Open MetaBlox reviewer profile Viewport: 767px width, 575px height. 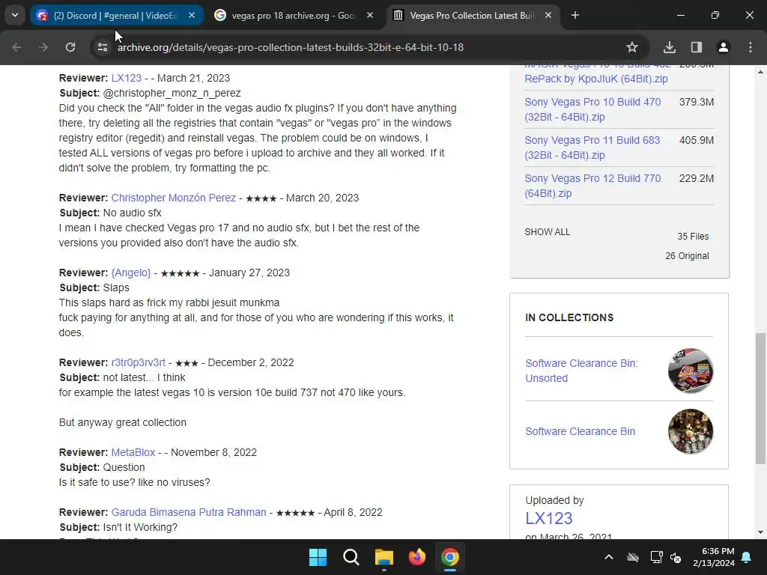(133, 452)
